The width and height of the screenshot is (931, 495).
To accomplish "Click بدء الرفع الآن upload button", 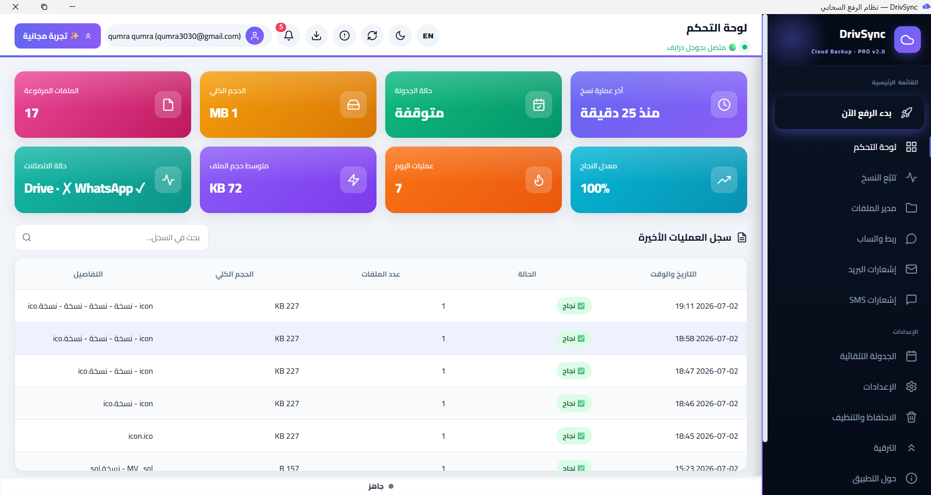I will [x=849, y=113].
